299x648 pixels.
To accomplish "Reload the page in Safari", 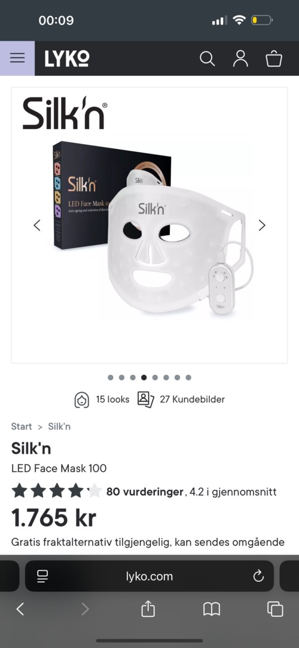I will tap(258, 576).
